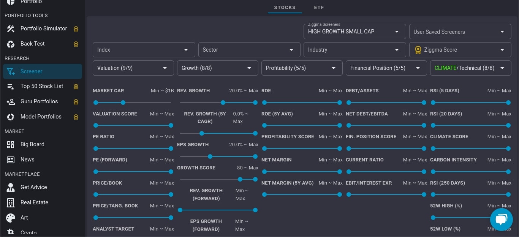Click the Guru Portfolios person-star icon
The image size is (519, 237).
(x=11, y=101)
